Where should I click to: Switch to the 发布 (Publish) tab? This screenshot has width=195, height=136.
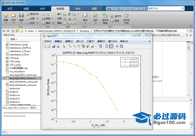pos(78,9)
